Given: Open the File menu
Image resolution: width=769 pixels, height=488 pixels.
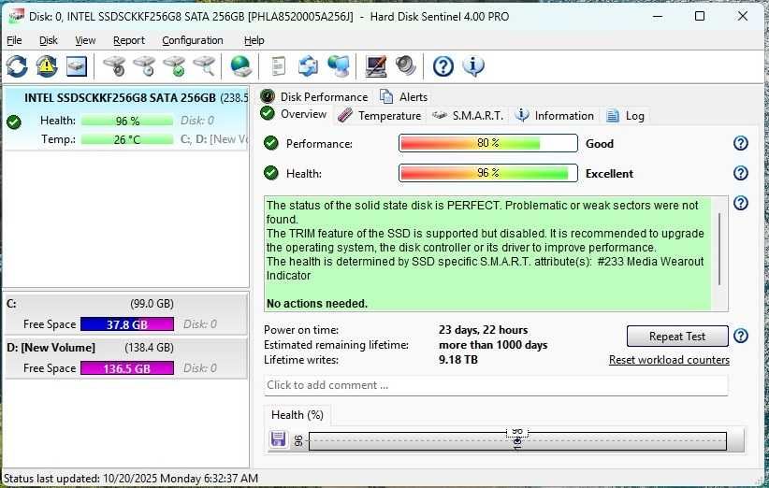Looking at the screenshot, I should 14,40.
